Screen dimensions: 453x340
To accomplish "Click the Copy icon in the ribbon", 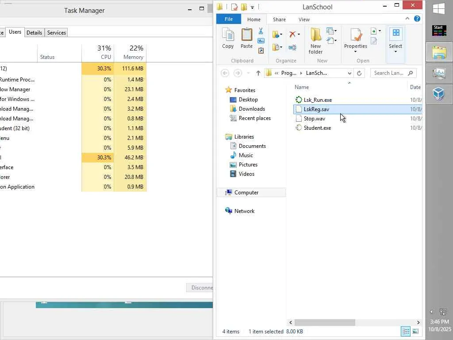I will [228, 35].
